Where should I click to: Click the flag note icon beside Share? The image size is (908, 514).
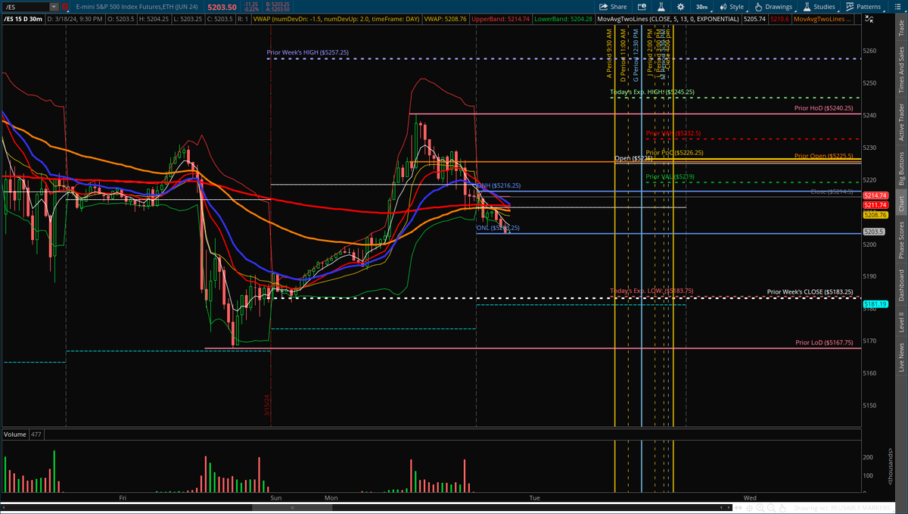[x=642, y=6]
